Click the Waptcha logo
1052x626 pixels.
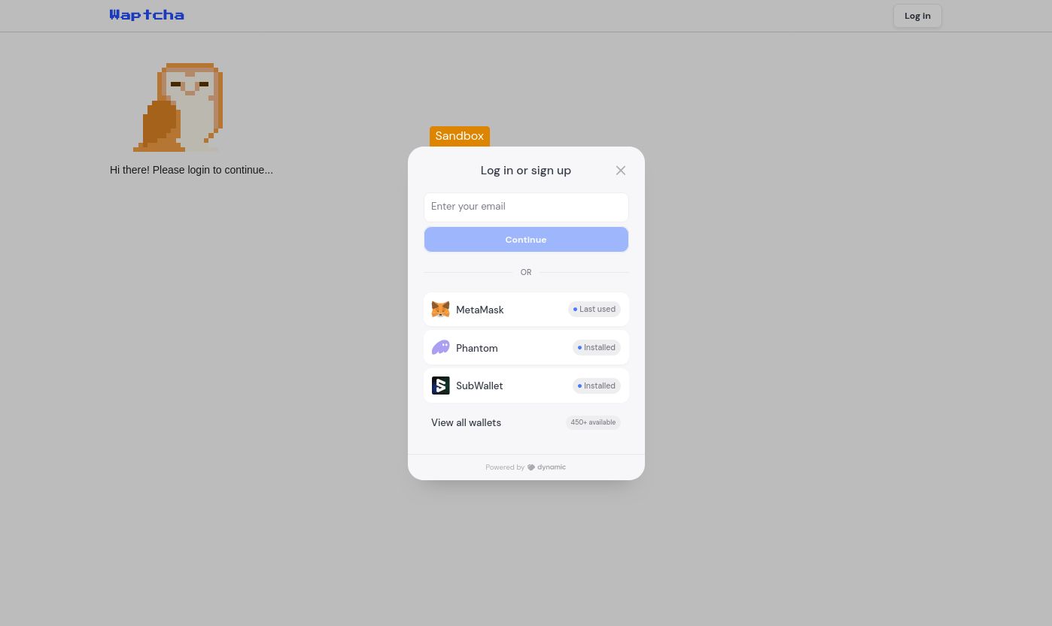click(x=147, y=15)
